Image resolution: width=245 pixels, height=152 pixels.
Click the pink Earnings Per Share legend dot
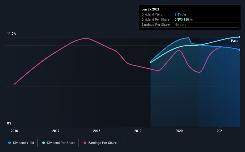(85, 143)
